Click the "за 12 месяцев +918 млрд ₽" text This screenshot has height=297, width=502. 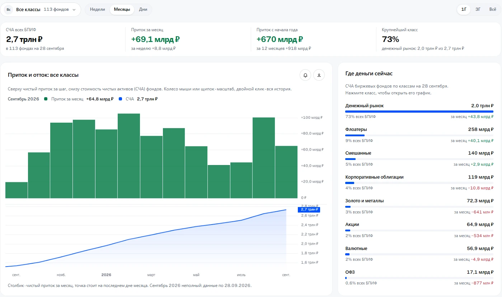pos(284,48)
